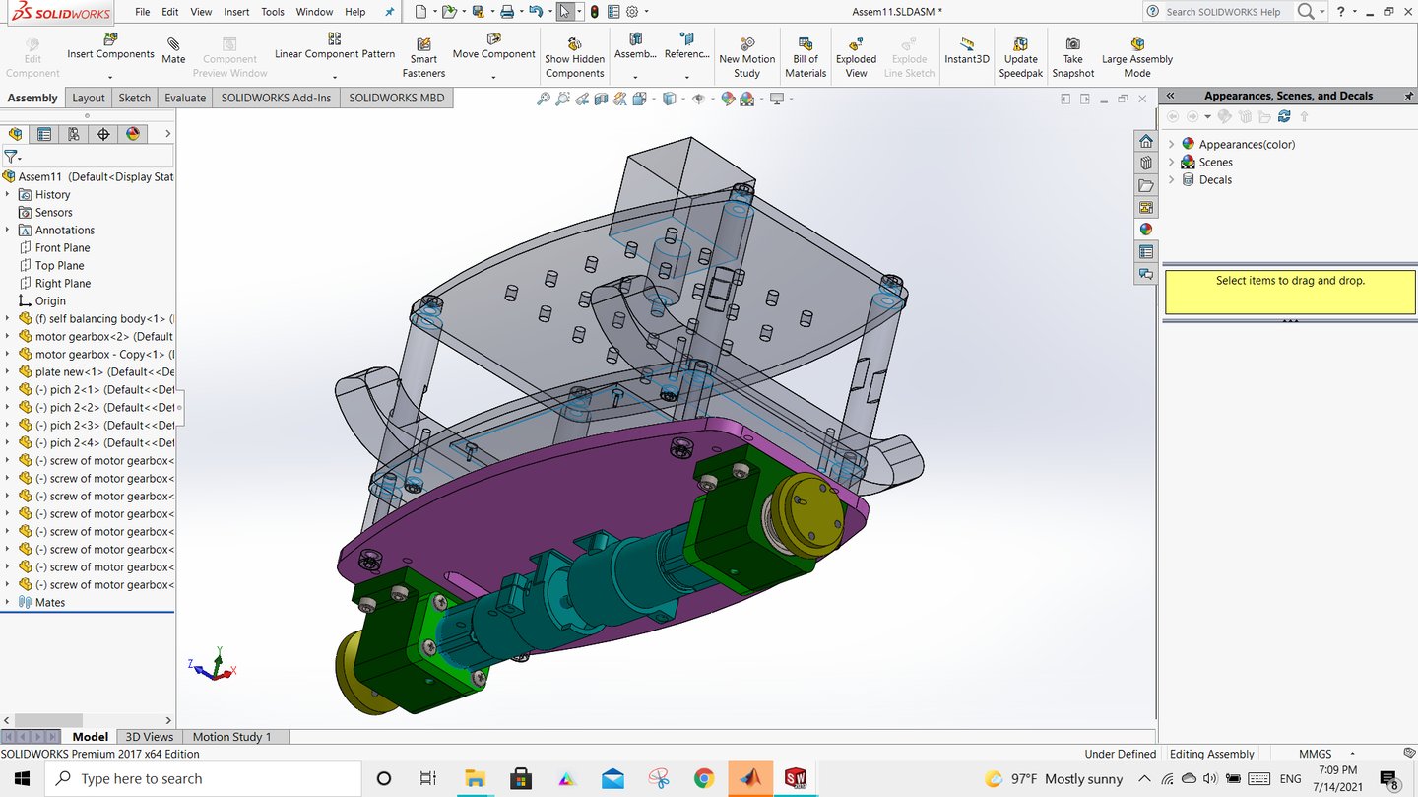The height and width of the screenshot is (797, 1418).
Task: Click Show Hidden Components
Action: (x=574, y=58)
